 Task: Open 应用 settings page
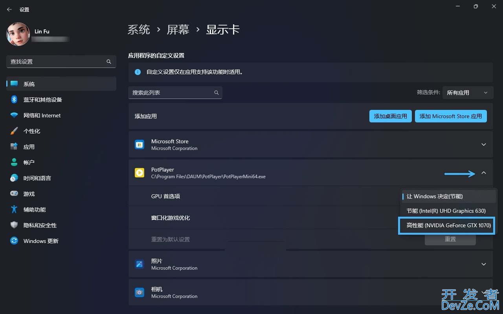click(x=61, y=147)
